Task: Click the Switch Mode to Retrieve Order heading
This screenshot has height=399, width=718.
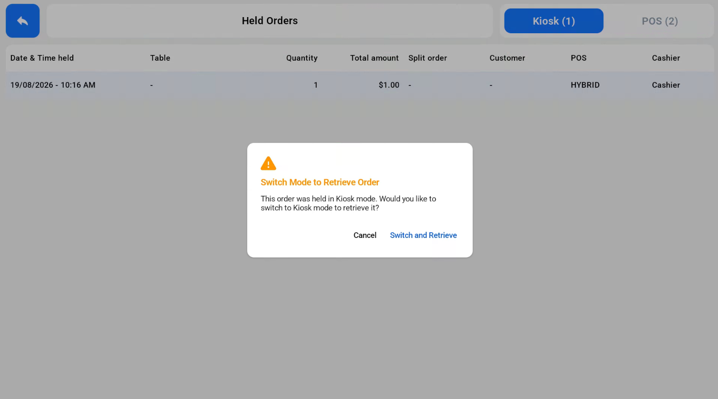Action: [320, 182]
